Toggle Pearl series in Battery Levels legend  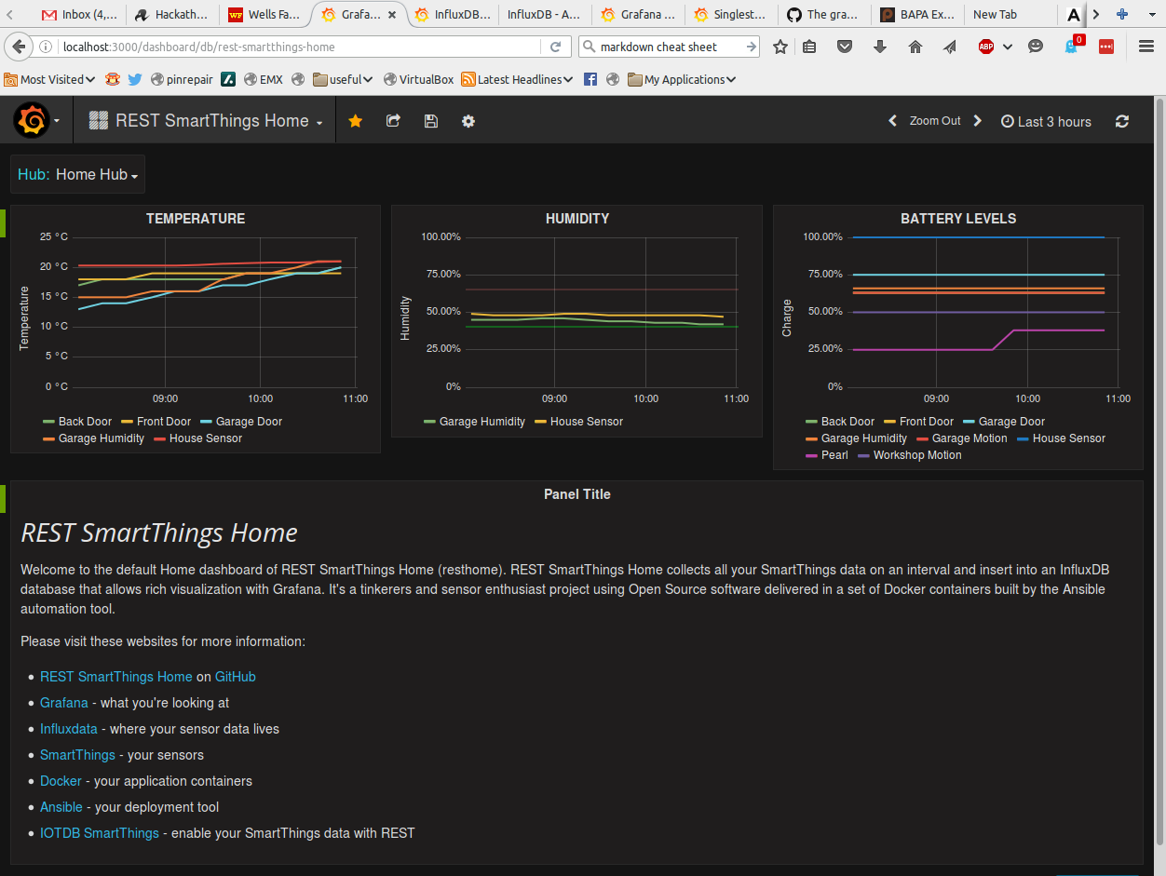click(827, 455)
